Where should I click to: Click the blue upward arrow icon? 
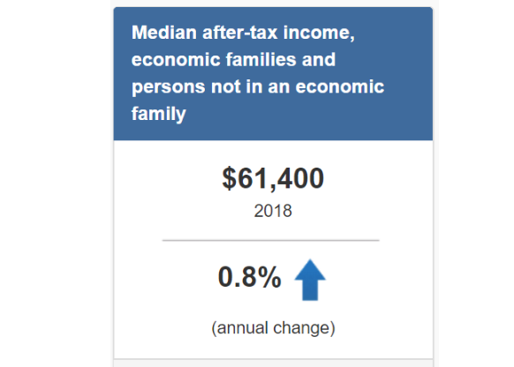click(x=310, y=280)
